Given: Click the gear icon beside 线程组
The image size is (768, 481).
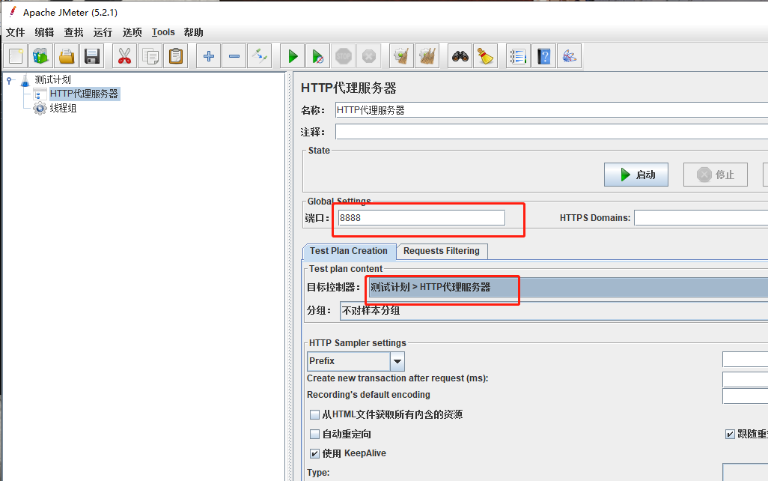Looking at the screenshot, I should click(x=40, y=109).
